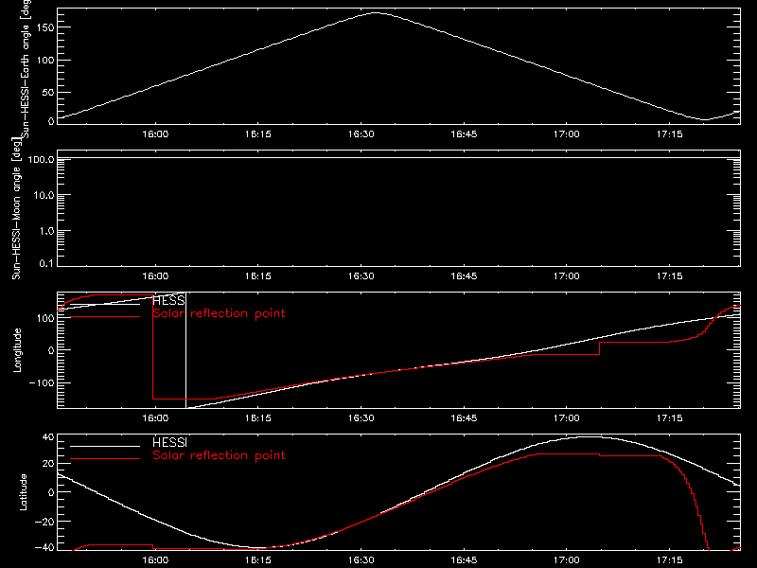Click the Longitude axis label

pos(17,350)
